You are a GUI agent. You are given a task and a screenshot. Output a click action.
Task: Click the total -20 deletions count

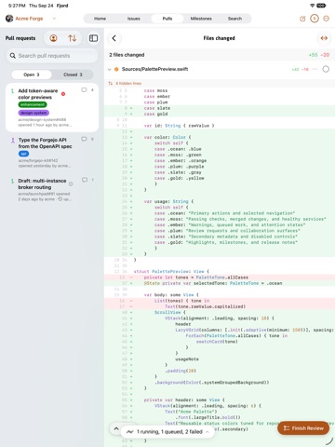click(325, 55)
